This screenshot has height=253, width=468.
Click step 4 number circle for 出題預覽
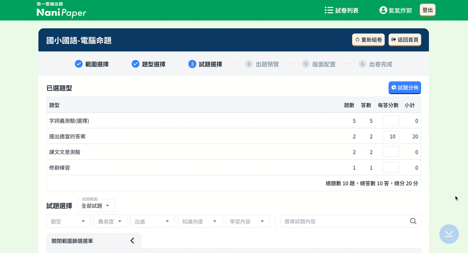click(249, 64)
